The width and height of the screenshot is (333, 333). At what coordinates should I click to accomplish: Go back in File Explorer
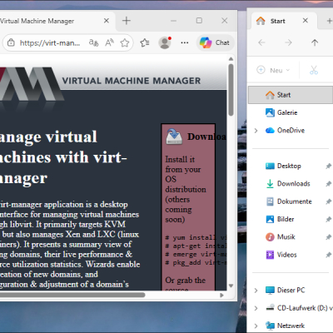[x=261, y=42]
